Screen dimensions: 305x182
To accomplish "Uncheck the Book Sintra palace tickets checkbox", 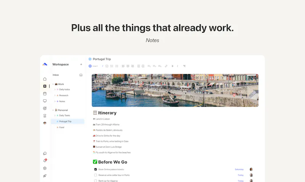I will click(x=96, y=169).
